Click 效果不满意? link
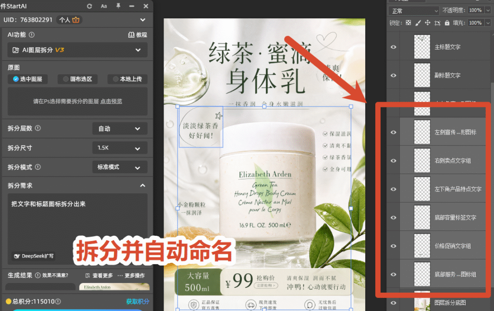The image size is (494, 311). point(55,275)
